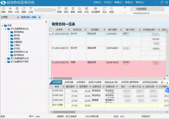This screenshot has height=119, width=169.
Task: Expand the toolbar overflow chevron »
Action: pos(125,7)
